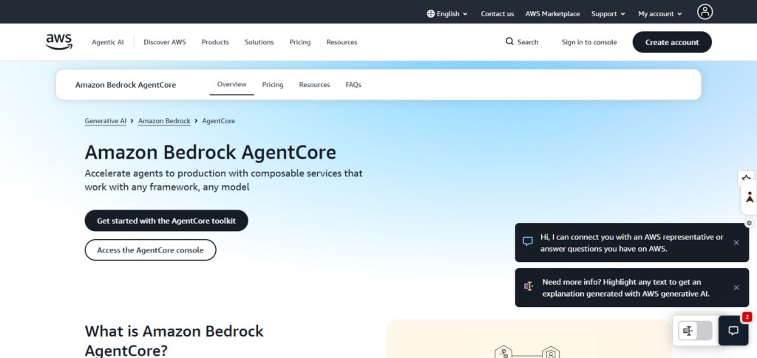Click the AWS logo
Viewport: 757px width, 358px height.
pos(59,42)
